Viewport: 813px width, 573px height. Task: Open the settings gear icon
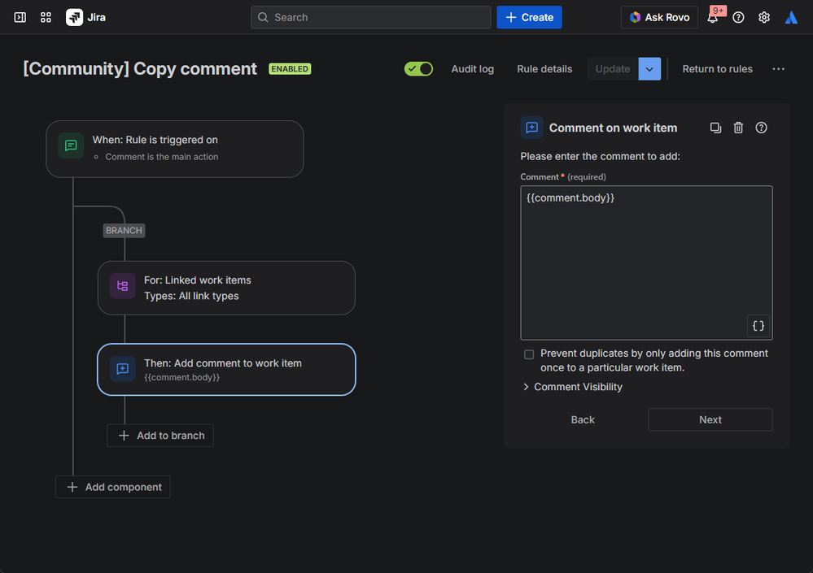pos(763,17)
